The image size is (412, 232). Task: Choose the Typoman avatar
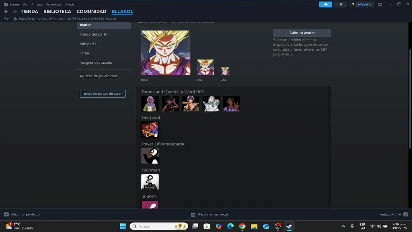pos(150,182)
